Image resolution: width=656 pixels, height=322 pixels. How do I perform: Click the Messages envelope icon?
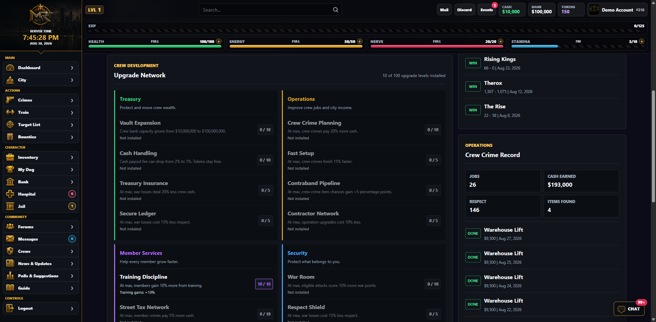(10, 239)
